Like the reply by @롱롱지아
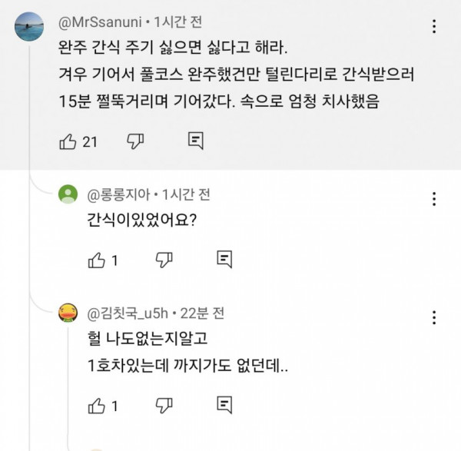 tap(96, 260)
